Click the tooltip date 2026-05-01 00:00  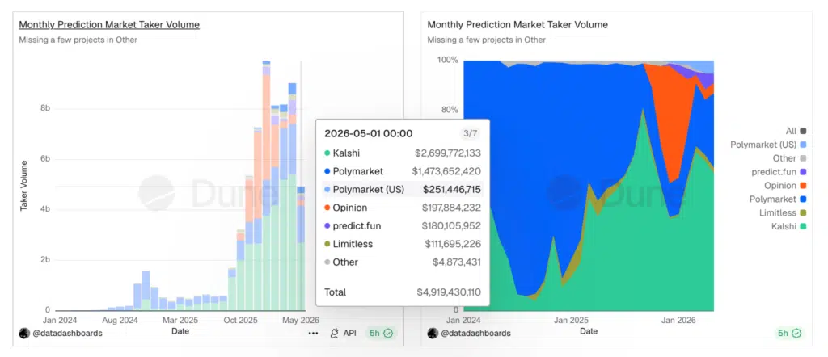pyautogui.click(x=369, y=133)
